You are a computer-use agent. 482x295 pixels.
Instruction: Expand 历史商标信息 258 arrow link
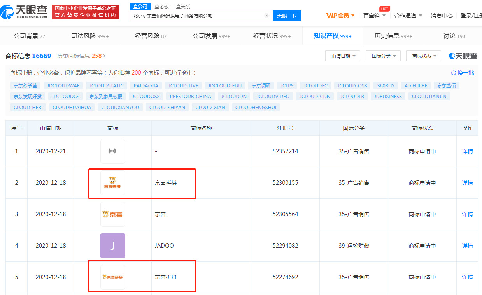pyautogui.click(x=81, y=56)
